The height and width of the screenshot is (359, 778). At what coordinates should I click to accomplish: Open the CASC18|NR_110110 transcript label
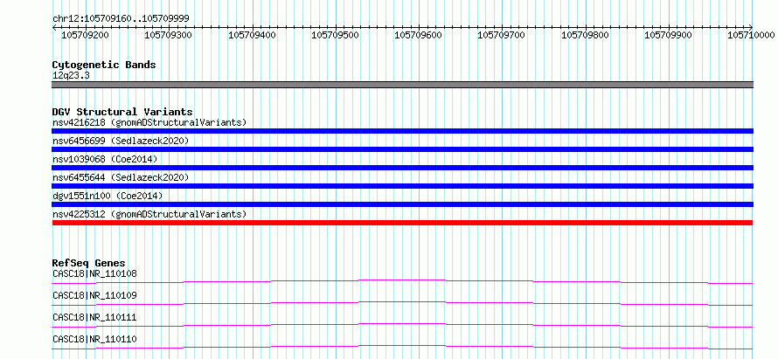94,339
